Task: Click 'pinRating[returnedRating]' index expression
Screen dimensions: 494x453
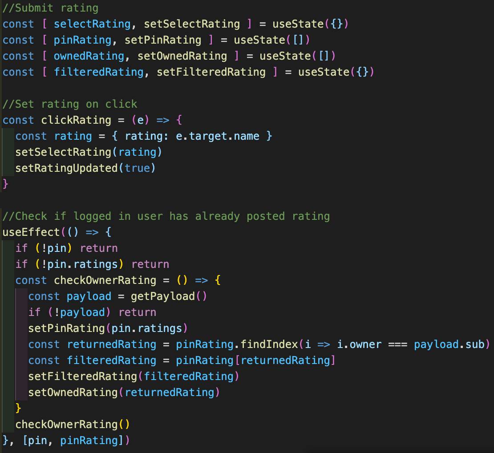Action: pyautogui.click(x=256, y=360)
